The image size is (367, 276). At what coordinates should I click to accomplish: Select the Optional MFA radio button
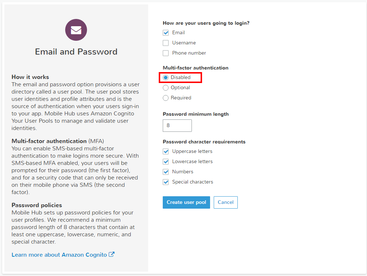tap(166, 88)
